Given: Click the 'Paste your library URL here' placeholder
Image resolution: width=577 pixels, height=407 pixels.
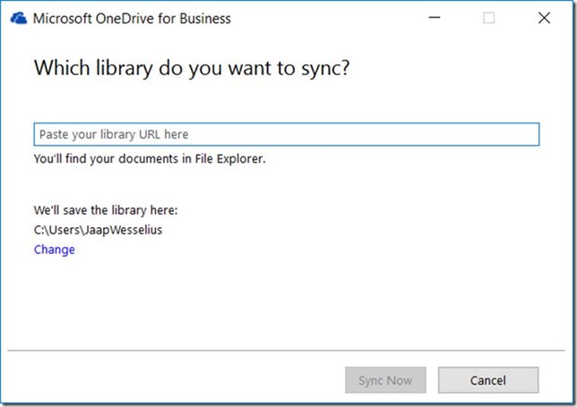Looking at the screenshot, I should (x=114, y=134).
